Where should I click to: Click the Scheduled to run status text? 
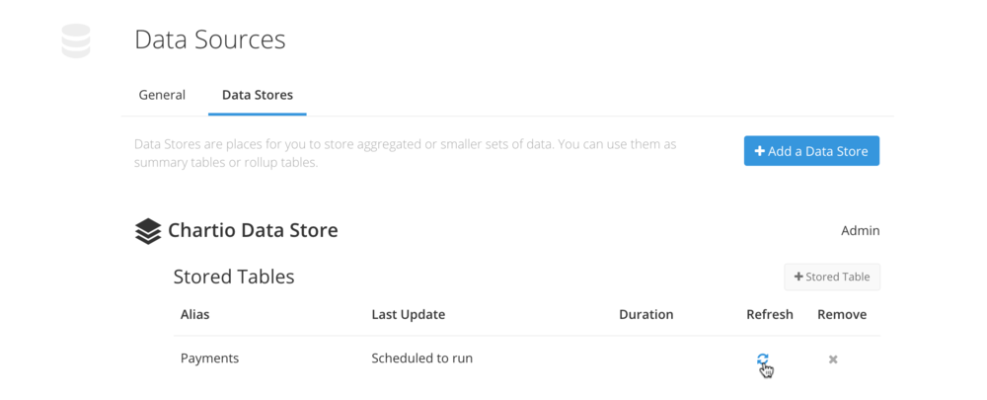click(421, 359)
